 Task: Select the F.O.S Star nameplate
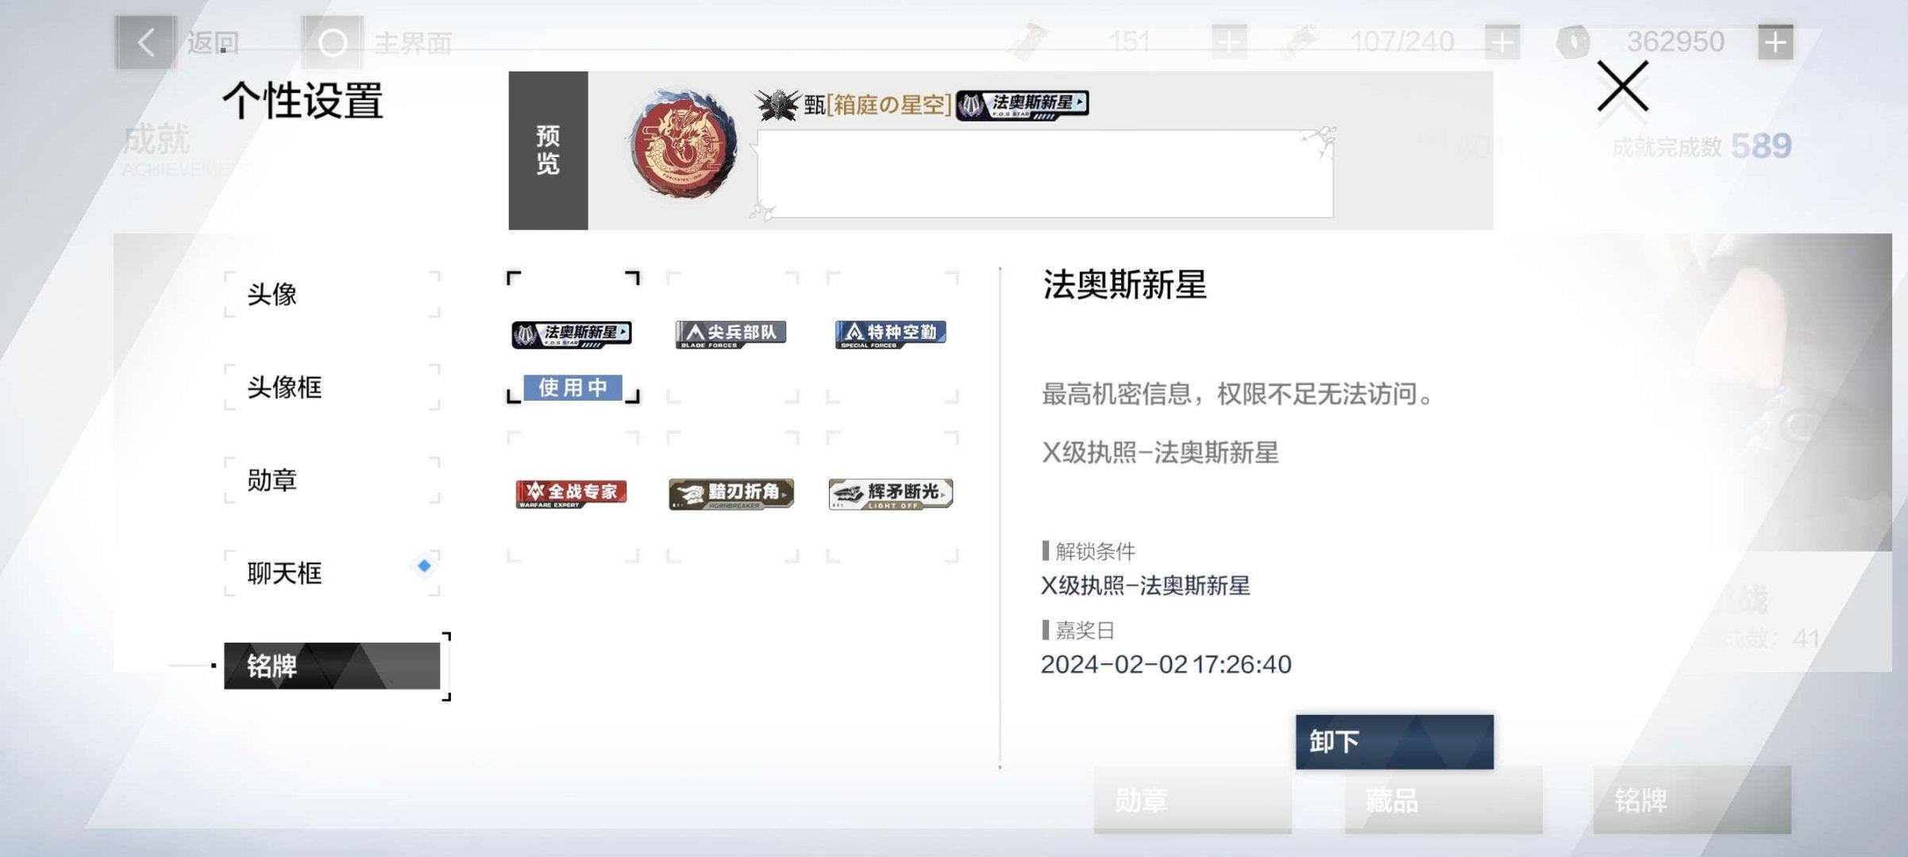(572, 333)
